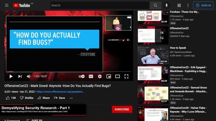Open the OffensiveCon22 playlist thumbnail
Image resolution: width=216 pixels, height=121 pixels.
[153, 36]
